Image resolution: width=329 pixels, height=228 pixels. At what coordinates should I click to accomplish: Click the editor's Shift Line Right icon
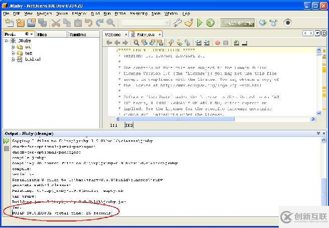coord(206,43)
